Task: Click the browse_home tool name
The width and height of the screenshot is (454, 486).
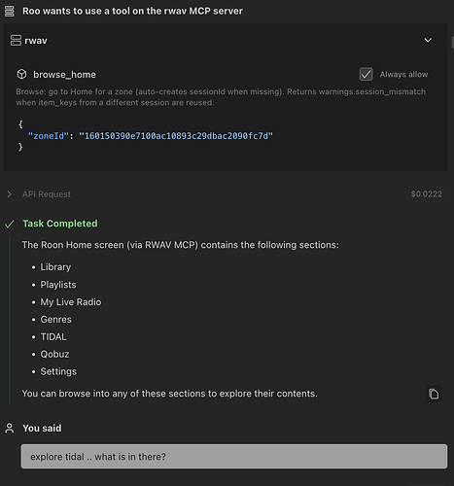Action: 64,75
